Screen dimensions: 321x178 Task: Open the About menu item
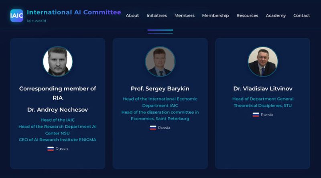click(132, 16)
